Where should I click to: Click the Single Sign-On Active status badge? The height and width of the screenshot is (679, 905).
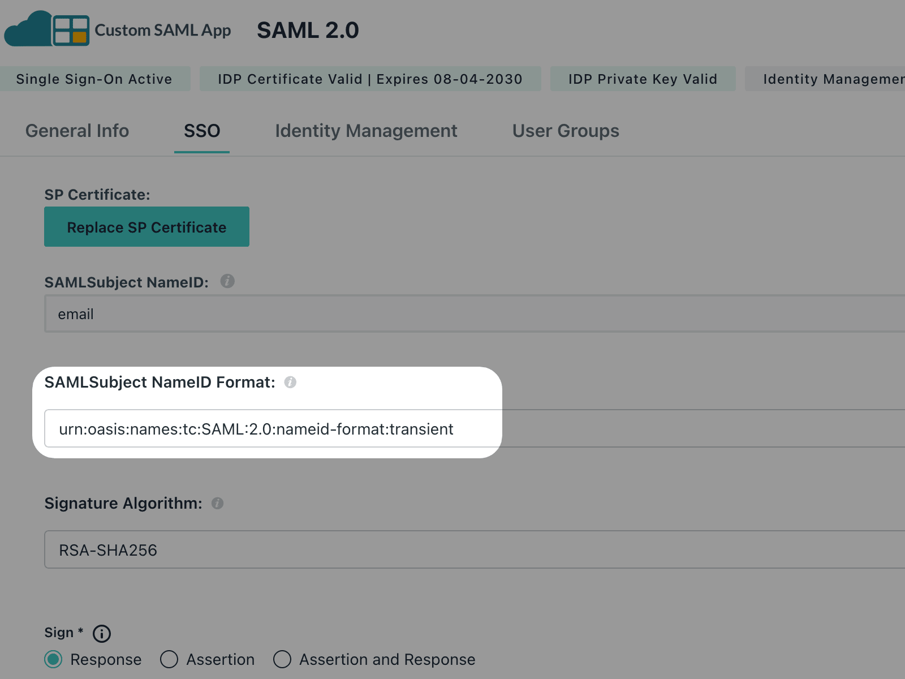94,79
